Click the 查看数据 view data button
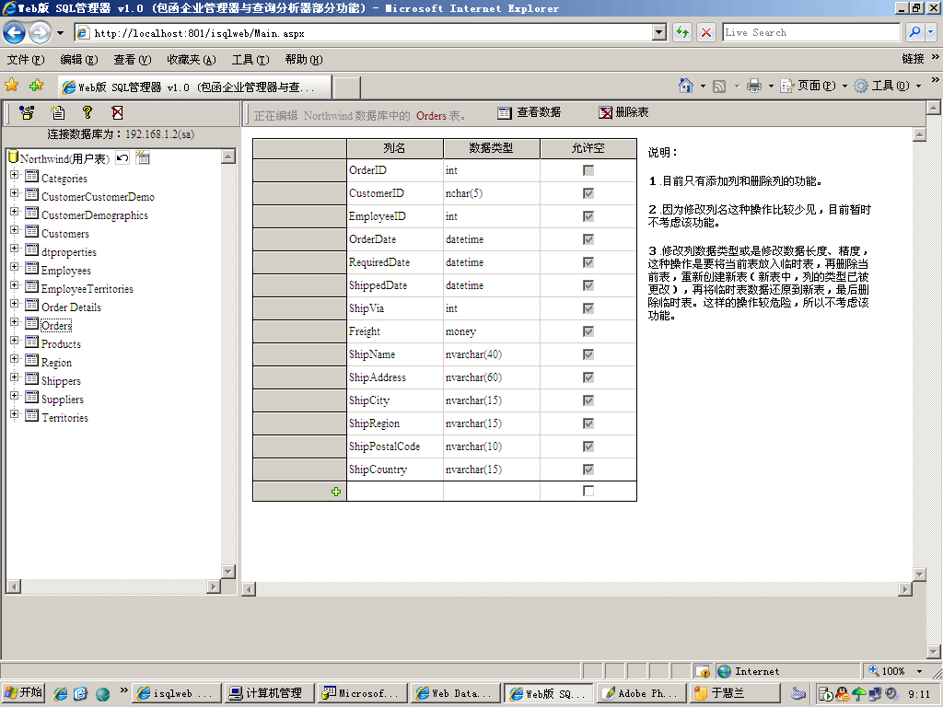 [x=530, y=112]
